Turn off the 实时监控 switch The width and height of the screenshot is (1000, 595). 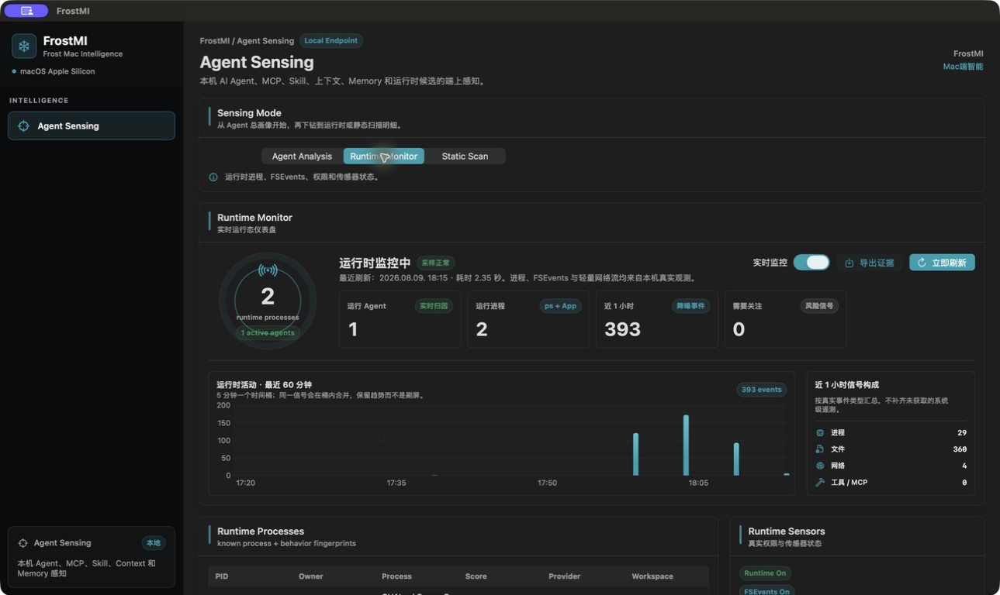(x=811, y=263)
